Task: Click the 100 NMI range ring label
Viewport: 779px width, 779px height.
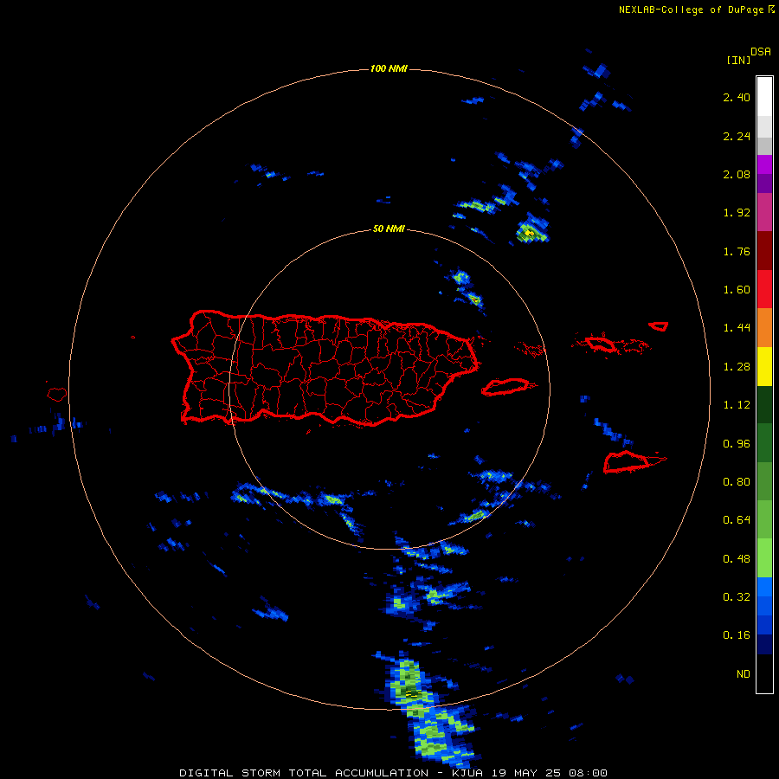Action: coord(389,68)
